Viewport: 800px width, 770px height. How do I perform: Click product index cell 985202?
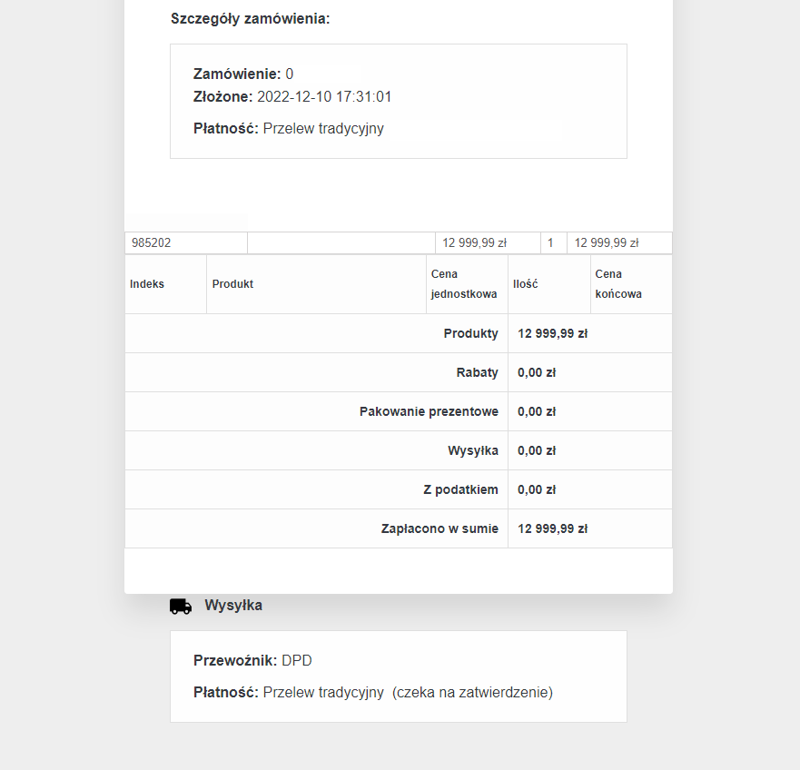pyautogui.click(x=152, y=242)
